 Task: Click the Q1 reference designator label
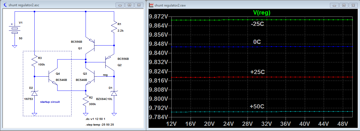[x=80, y=48]
